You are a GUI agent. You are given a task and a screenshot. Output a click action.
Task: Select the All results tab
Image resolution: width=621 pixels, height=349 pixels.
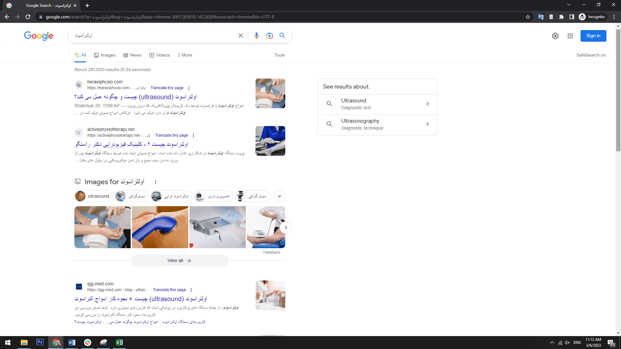(81, 55)
